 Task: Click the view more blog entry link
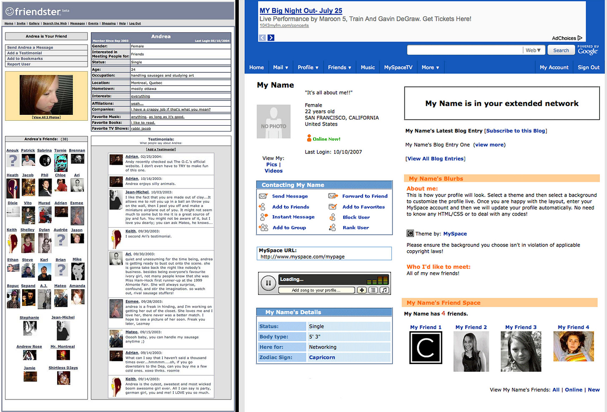(489, 144)
